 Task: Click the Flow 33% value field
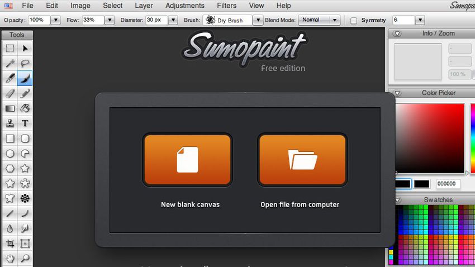click(93, 20)
